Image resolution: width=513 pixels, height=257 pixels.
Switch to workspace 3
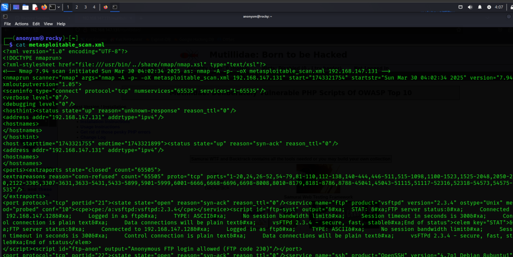click(x=85, y=7)
